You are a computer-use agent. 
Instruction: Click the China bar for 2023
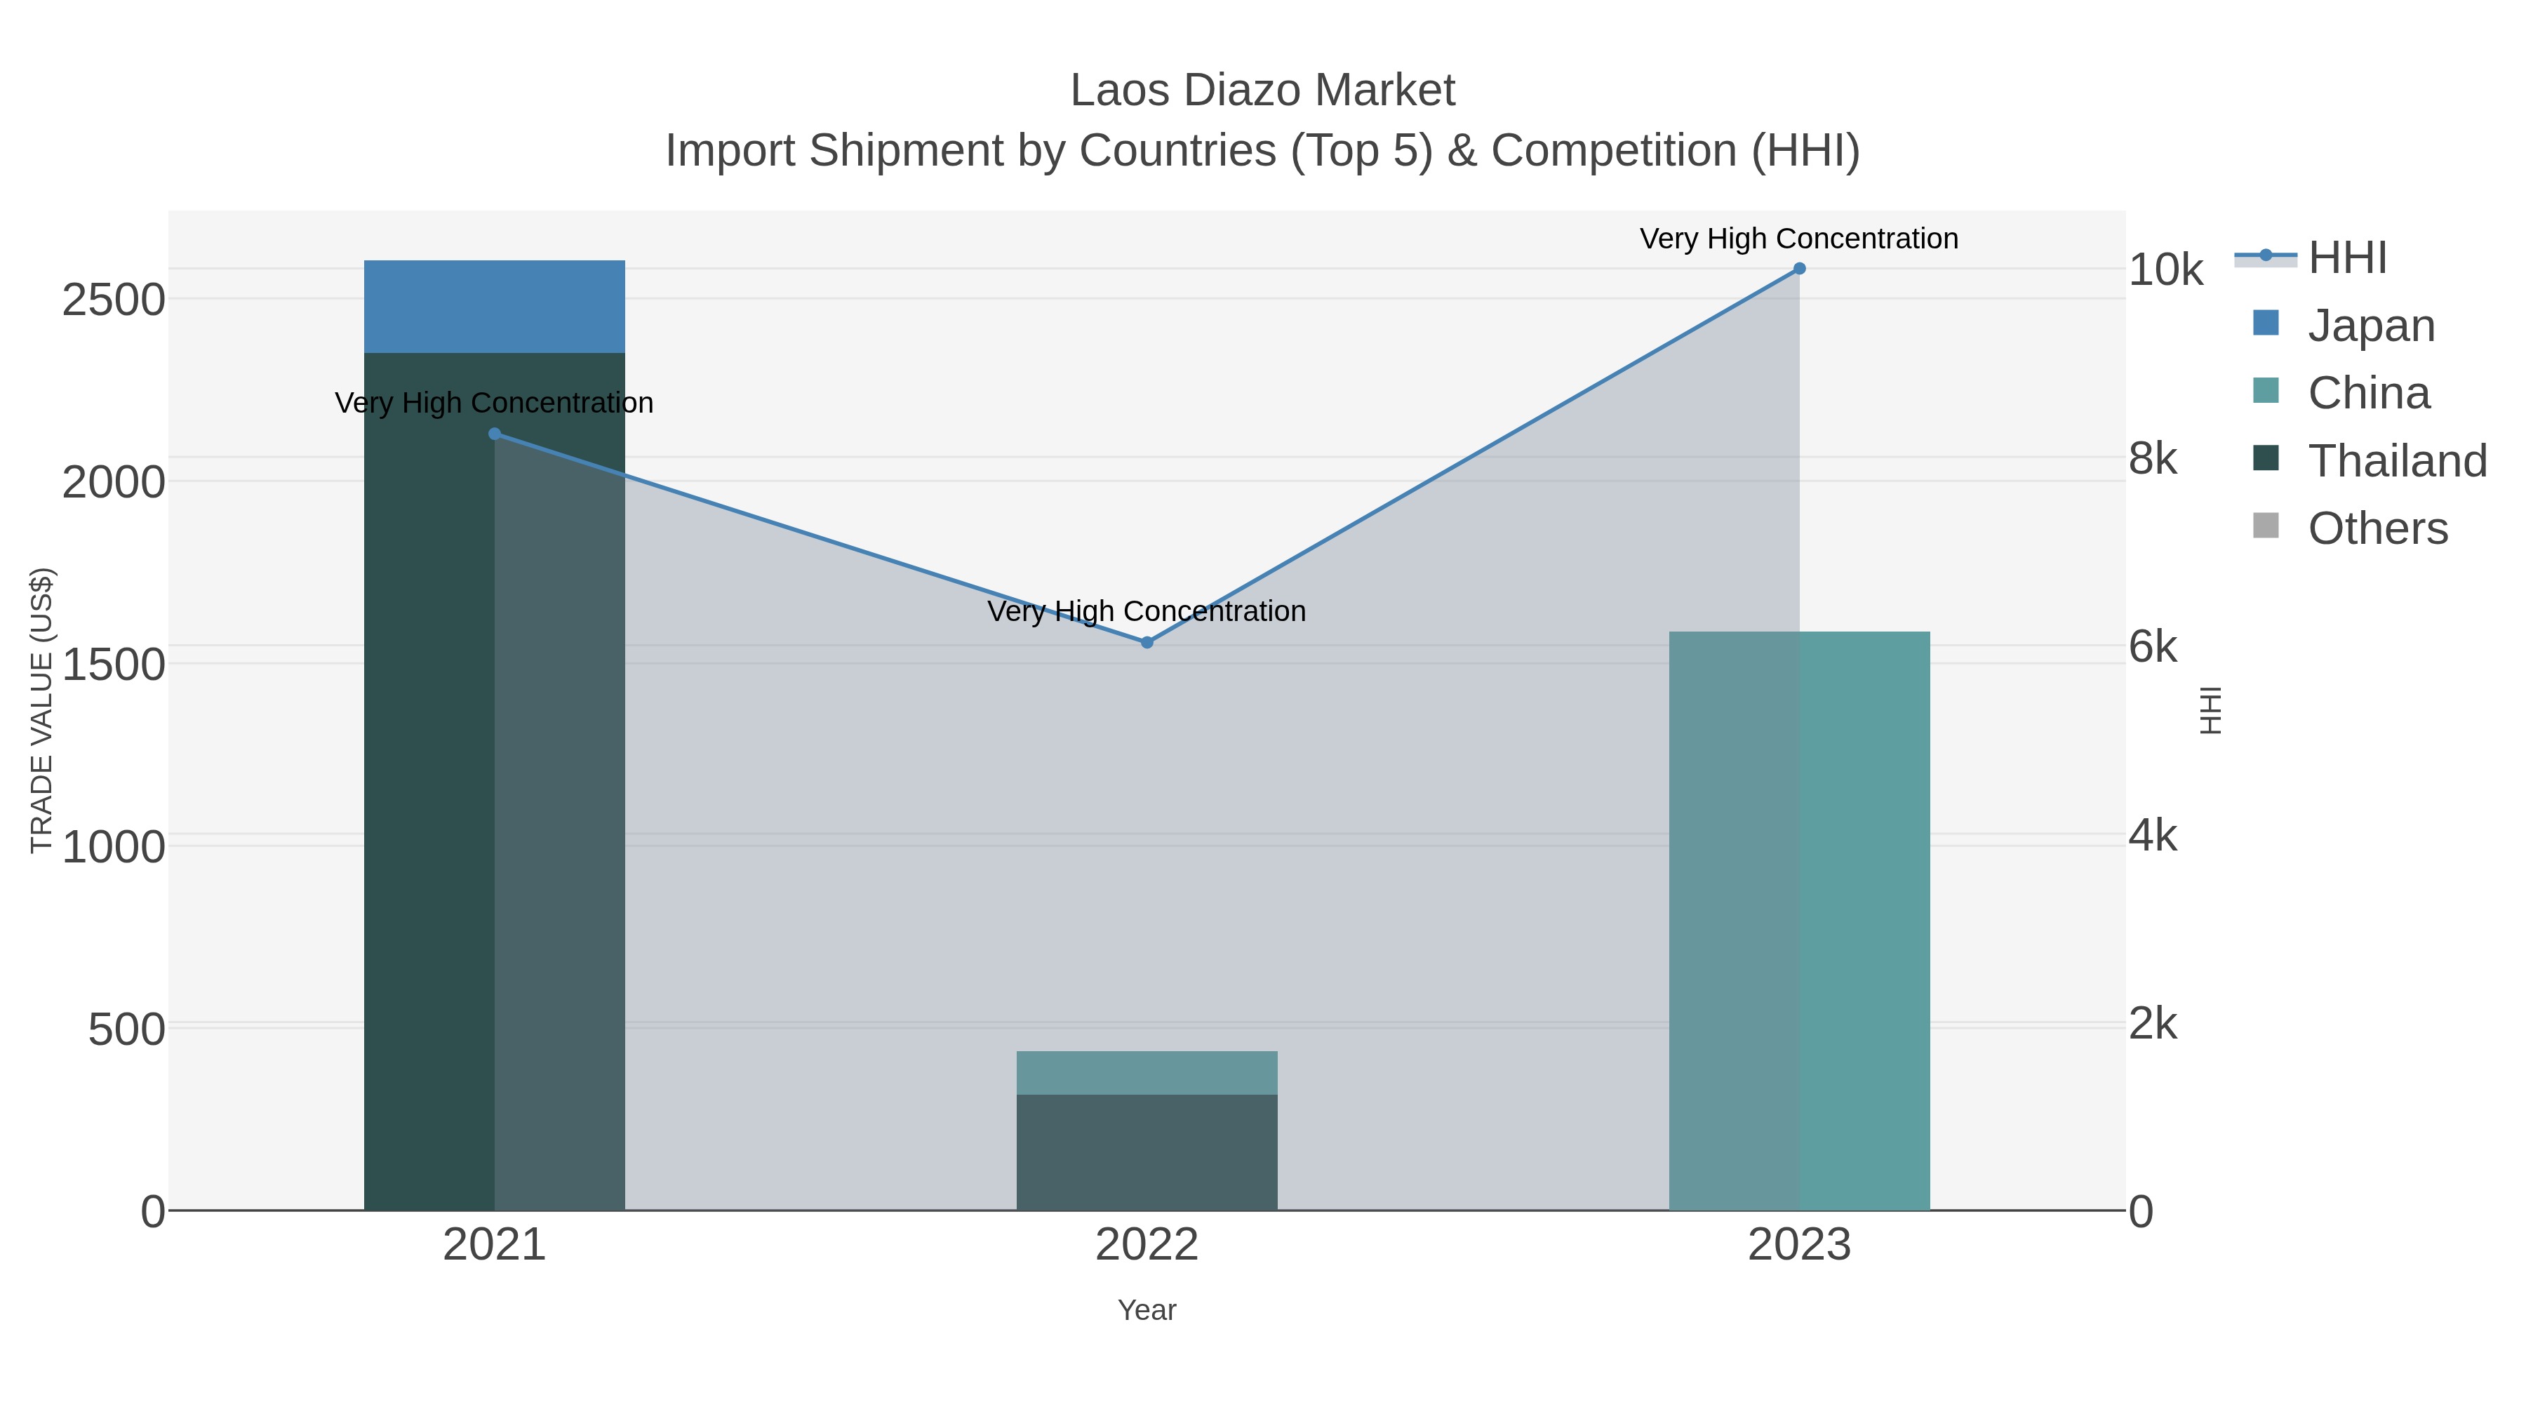(x=1799, y=921)
